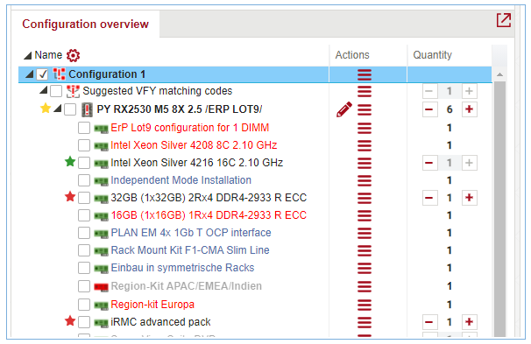
Task: Check the Independent Mode Installation checkbox
Action: click(83, 180)
